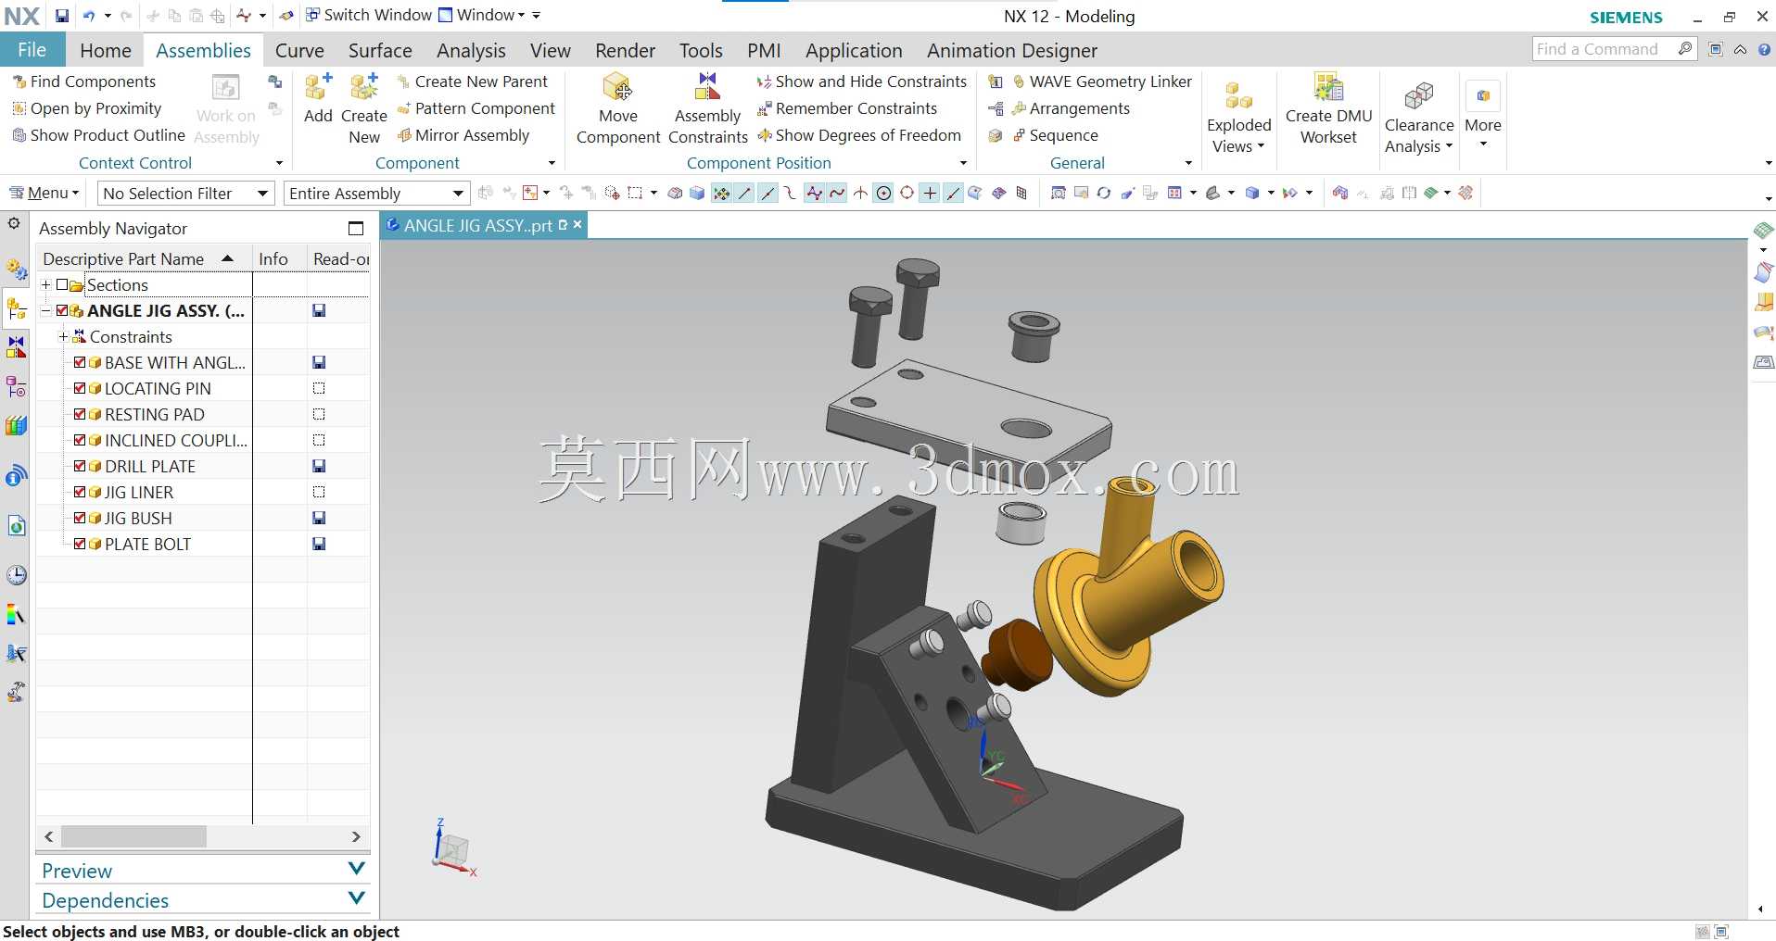Uncheck the PLATE BOLT component checkbox
The width and height of the screenshot is (1776, 941).
[x=80, y=544]
